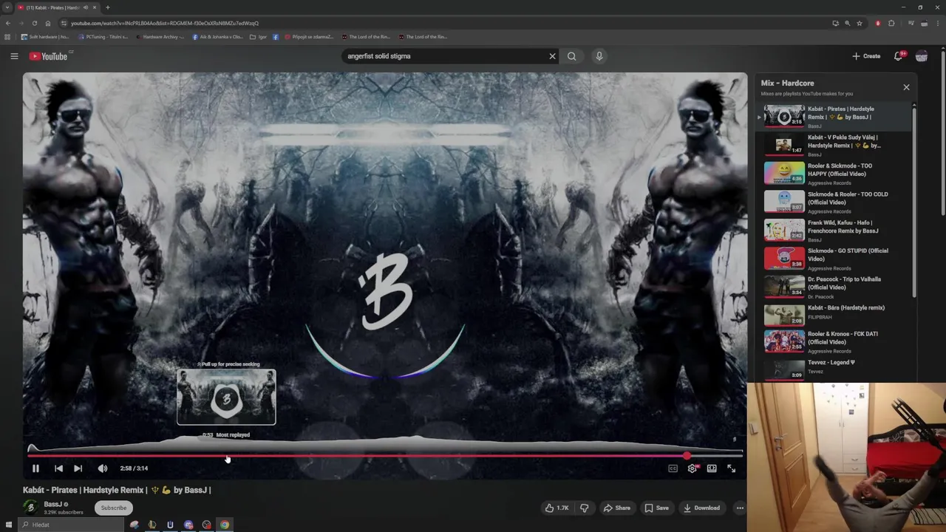Toggle subtitles/closed captions

[x=673, y=468]
